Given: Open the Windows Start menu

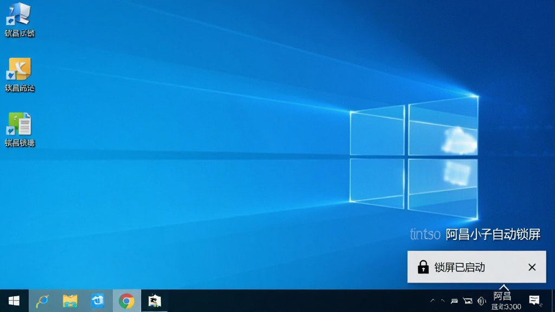Looking at the screenshot, I should pyautogui.click(x=14, y=301).
